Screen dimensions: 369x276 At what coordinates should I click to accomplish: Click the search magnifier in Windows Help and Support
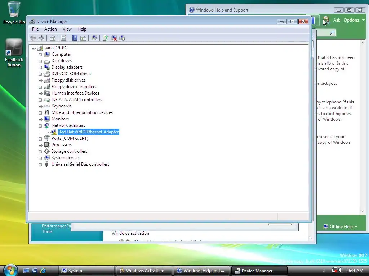(332, 32)
